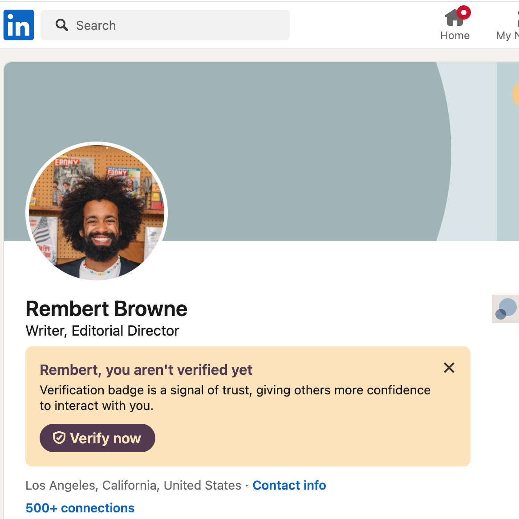View the 500+ connections link
This screenshot has height=519, width=519.
click(80, 508)
